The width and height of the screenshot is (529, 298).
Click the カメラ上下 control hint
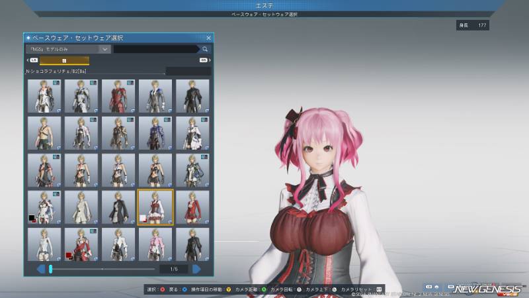pos(321,289)
